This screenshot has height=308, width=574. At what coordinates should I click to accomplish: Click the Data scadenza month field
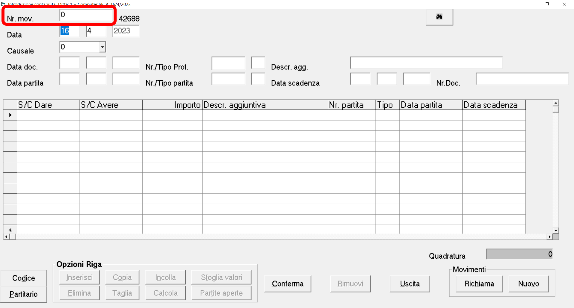[387, 79]
